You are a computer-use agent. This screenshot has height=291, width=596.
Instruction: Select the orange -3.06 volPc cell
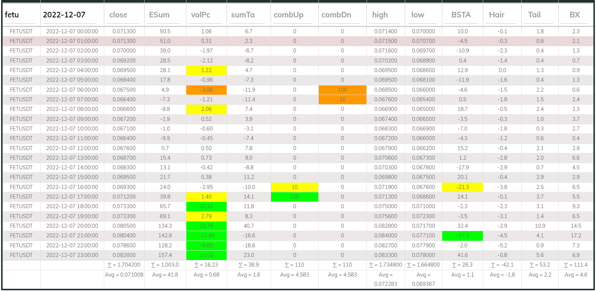pyautogui.click(x=206, y=90)
